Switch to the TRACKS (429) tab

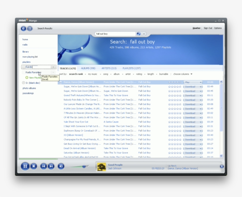[68, 68]
